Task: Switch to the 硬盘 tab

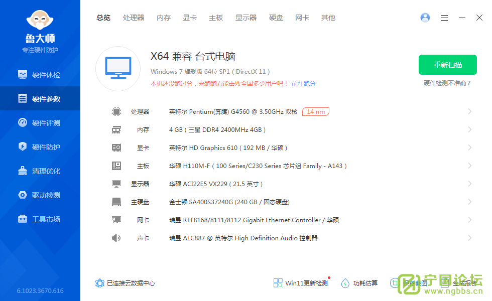Action: 276,18
